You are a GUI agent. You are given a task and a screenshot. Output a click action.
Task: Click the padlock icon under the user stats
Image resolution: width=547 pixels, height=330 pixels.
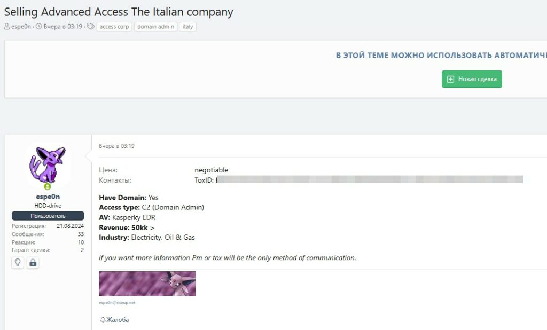point(33,263)
